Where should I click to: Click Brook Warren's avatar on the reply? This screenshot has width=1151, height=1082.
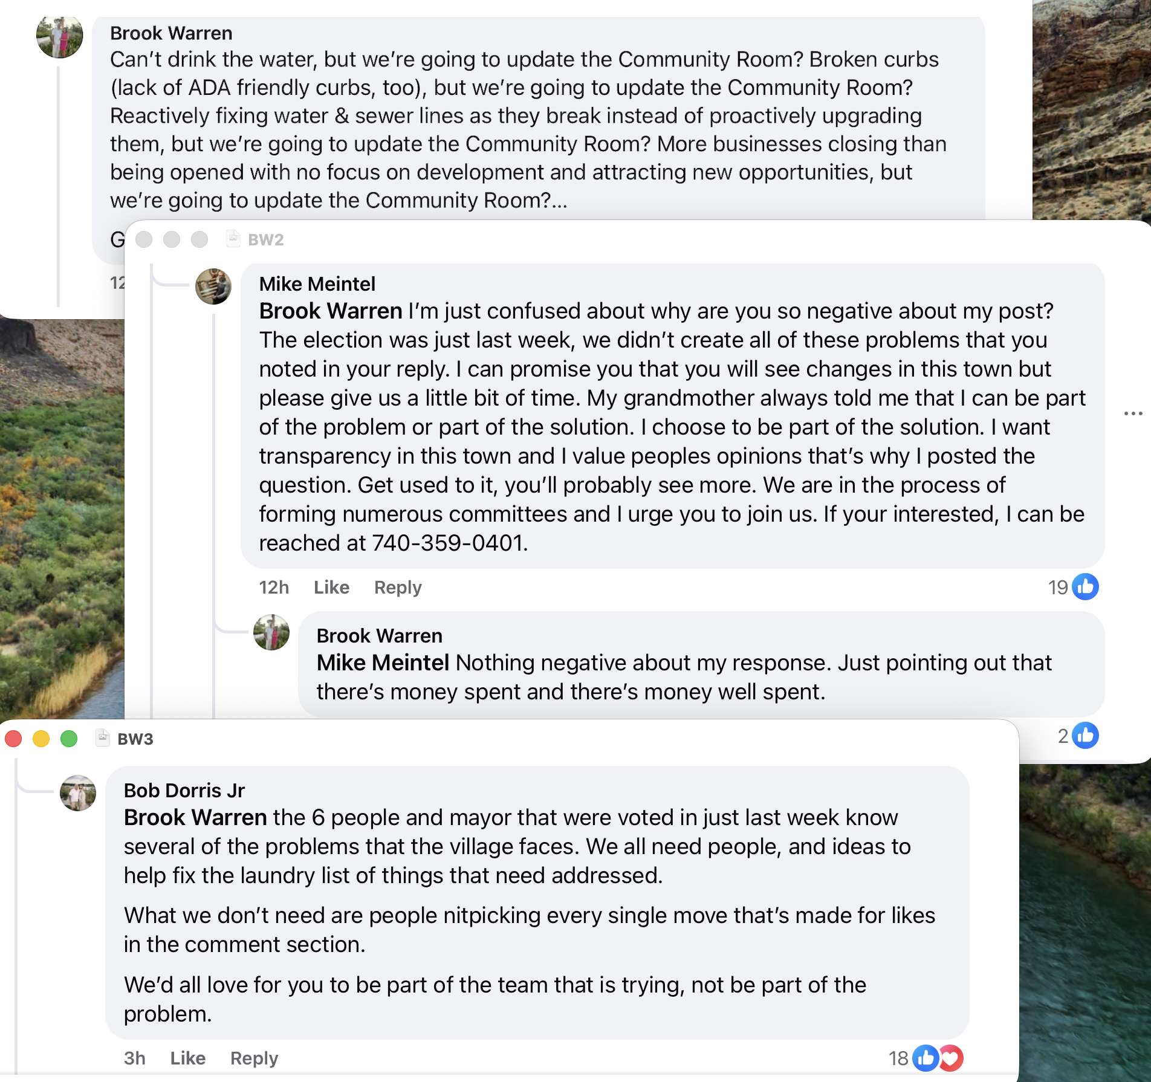point(271,633)
